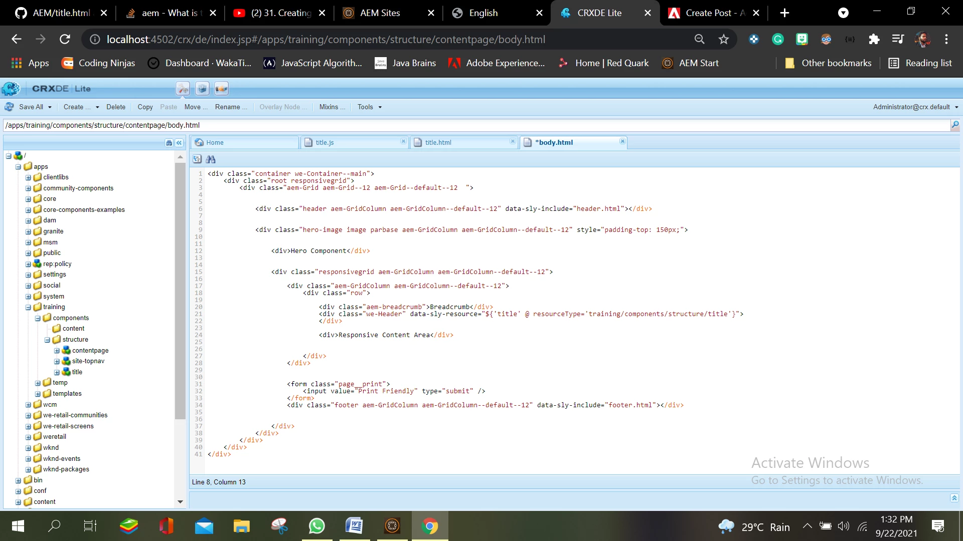Collapse the training folder node
The width and height of the screenshot is (963, 541).
[x=28, y=307]
